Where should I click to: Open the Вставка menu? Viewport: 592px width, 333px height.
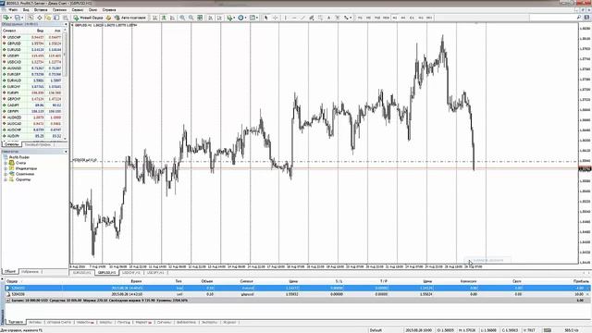click(41, 10)
